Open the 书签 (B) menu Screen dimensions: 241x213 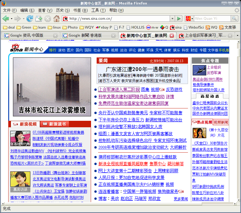tap(80, 10)
